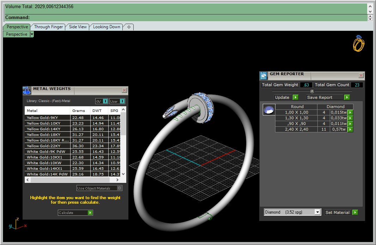Switch to Through Finger tab
This screenshot has height=245, width=376.
[48, 27]
